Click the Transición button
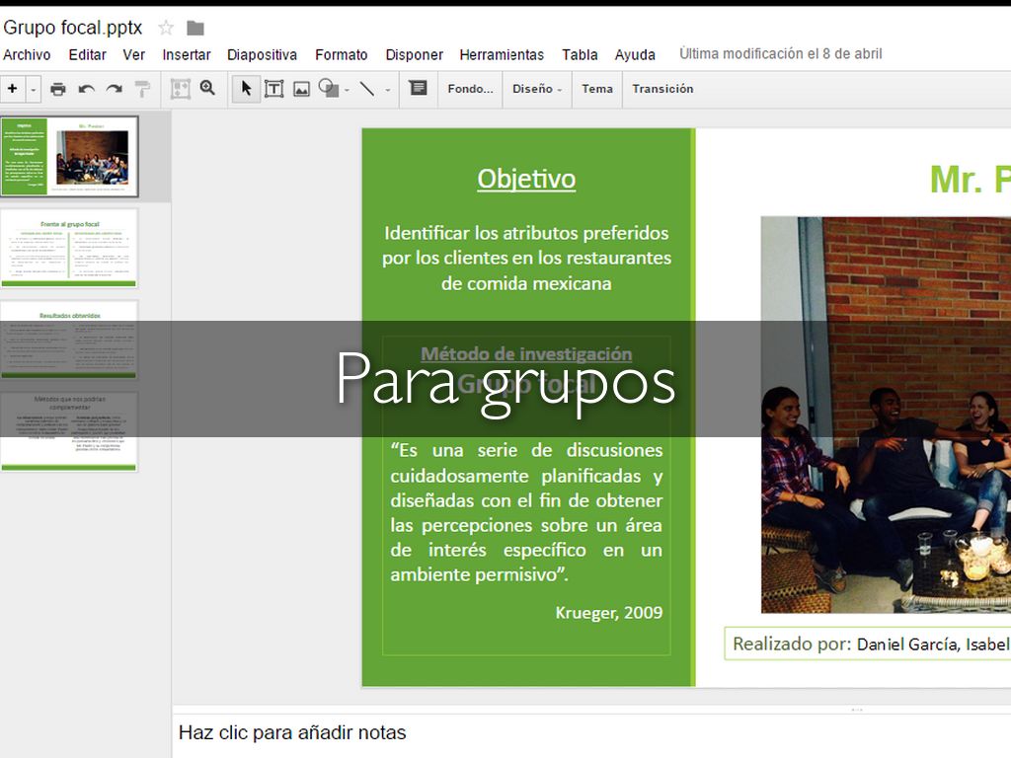 pyautogui.click(x=662, y=89)
